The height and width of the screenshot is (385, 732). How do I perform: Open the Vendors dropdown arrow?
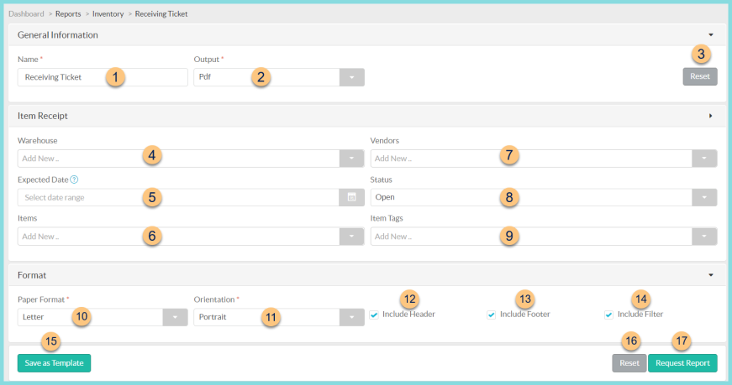[x=704, y=159]
